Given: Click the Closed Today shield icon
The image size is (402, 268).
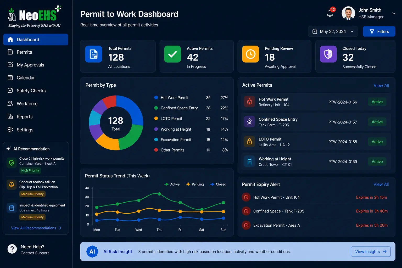Looking at the screenshot, I should [x=328, y=54].
